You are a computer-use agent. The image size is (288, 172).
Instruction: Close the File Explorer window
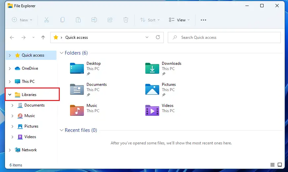click(x=277, y=6)
